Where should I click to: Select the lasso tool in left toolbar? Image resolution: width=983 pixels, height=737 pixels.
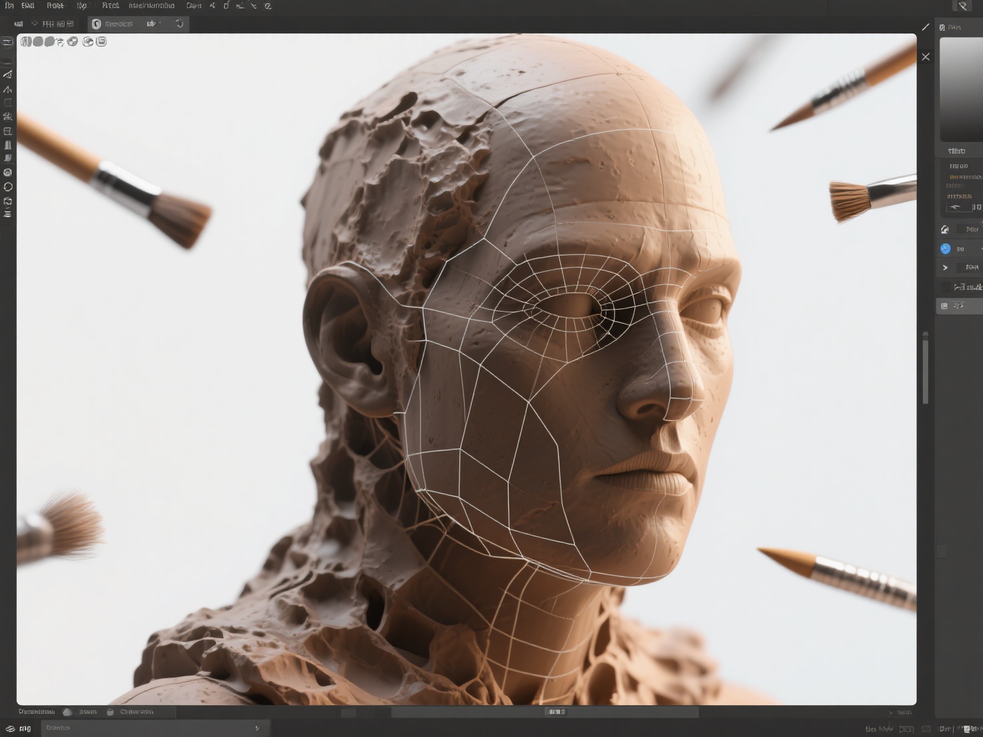point(8,74)
